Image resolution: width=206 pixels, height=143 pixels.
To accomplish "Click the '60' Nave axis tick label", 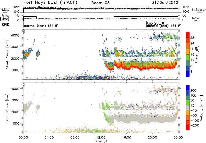I will 184,15.
